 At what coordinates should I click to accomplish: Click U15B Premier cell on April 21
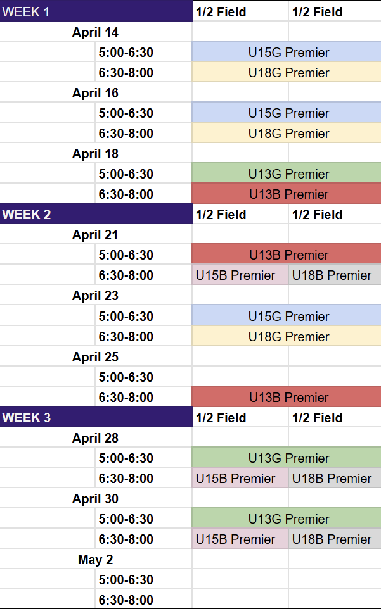pos(240,275)
